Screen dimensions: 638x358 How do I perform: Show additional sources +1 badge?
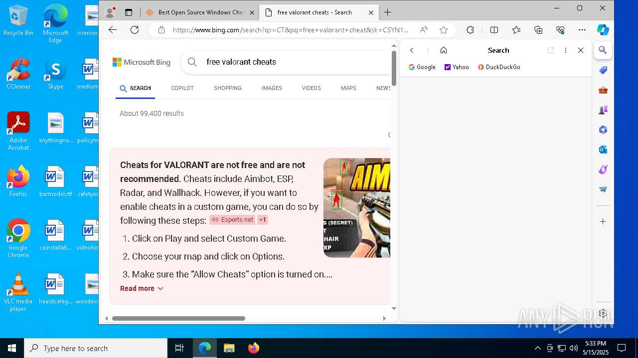[x=263, y=220]
